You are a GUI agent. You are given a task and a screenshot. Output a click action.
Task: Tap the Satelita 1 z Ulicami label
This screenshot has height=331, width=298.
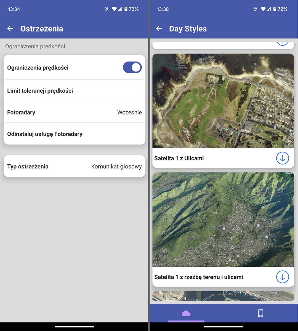(x=179, y=158)
